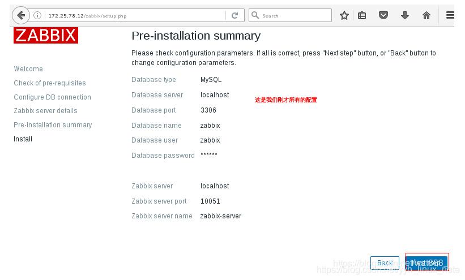Bookmark this page with the star icon
The height and width of the screenshot is (280, 465).
point(344,15)
